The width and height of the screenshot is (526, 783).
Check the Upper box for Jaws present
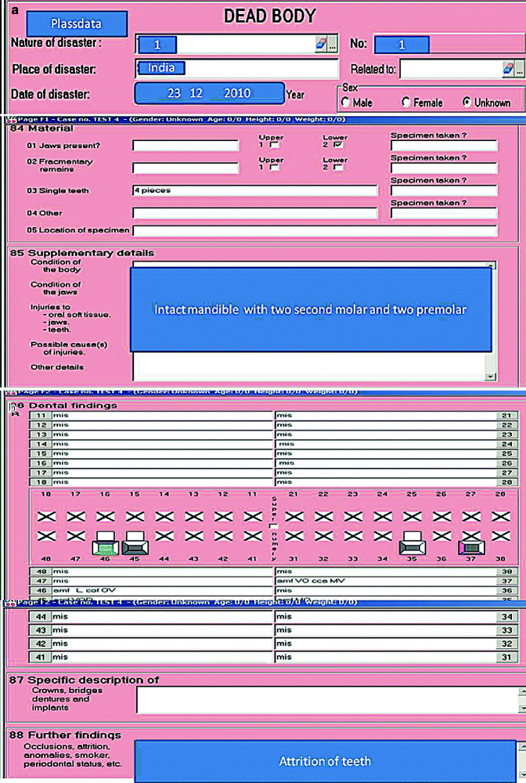point(275,146)
